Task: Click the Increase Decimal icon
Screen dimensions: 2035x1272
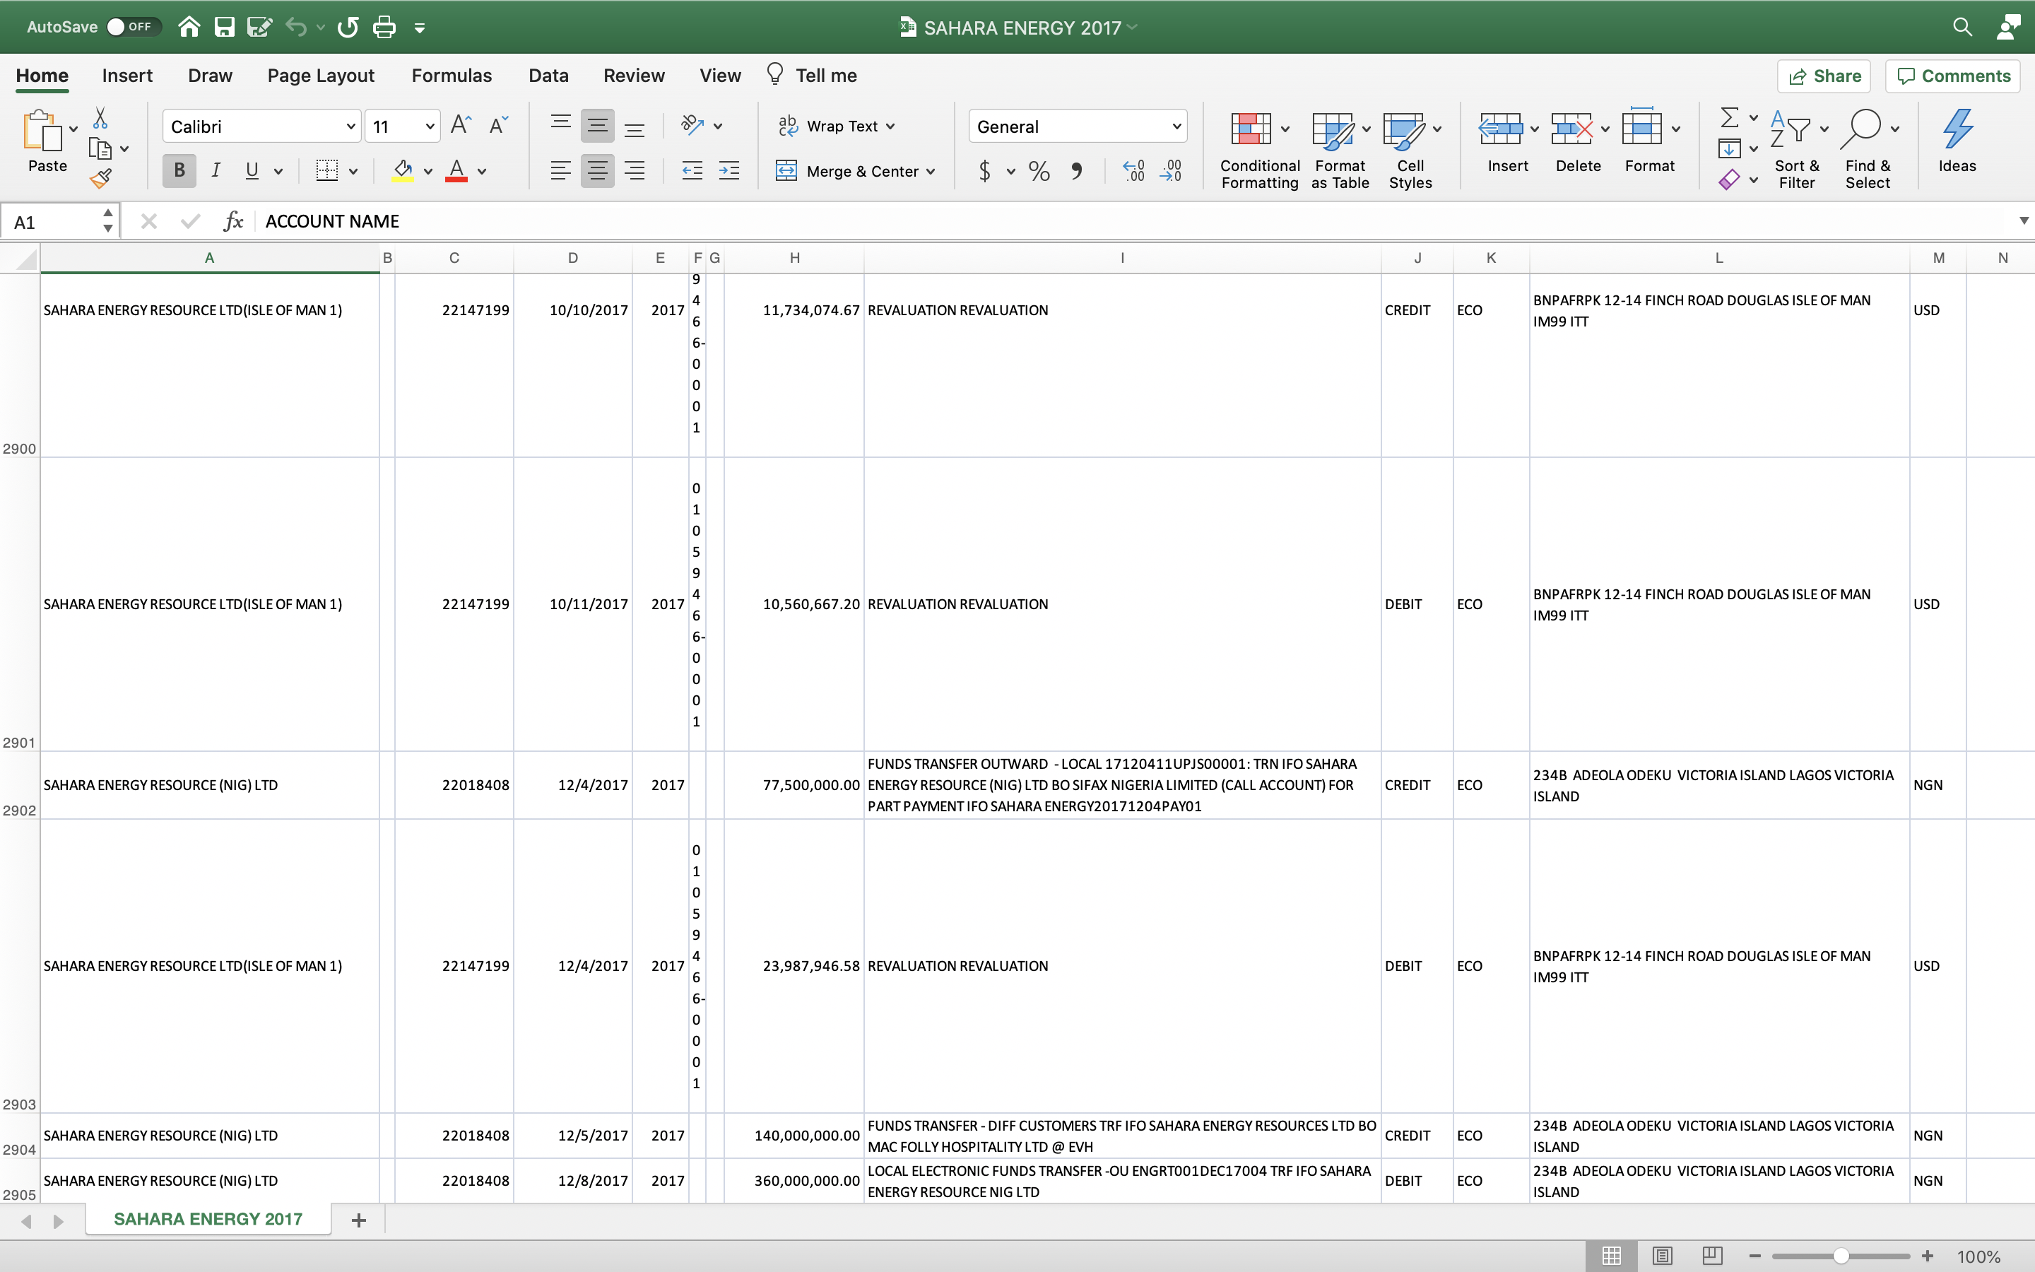Action: coord(1133,172)
